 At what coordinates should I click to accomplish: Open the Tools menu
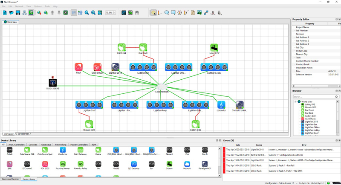point(47,6)
